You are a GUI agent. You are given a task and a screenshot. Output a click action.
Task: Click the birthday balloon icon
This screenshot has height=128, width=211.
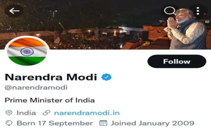[9, 123]
